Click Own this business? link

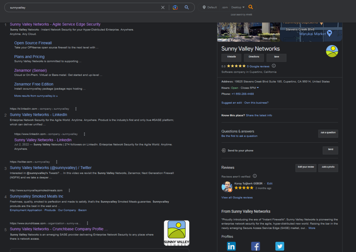point(256,103)
